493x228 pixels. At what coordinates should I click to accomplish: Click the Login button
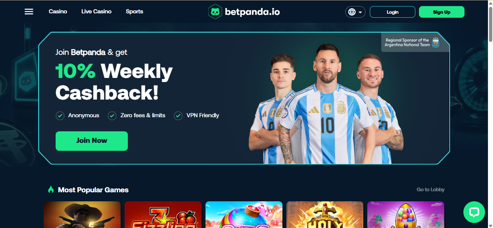tap(393, 12)
